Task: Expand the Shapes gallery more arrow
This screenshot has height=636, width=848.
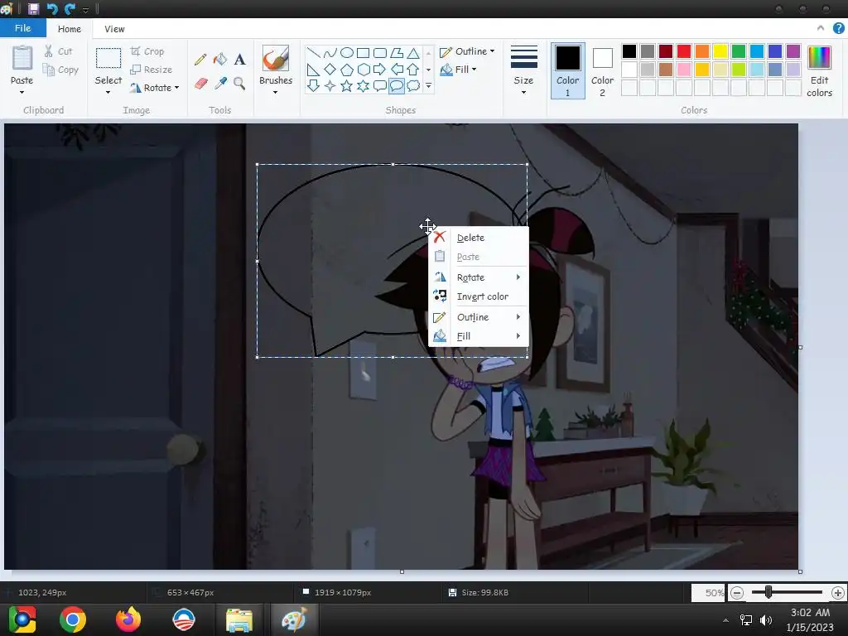Action: click(428, 86)
